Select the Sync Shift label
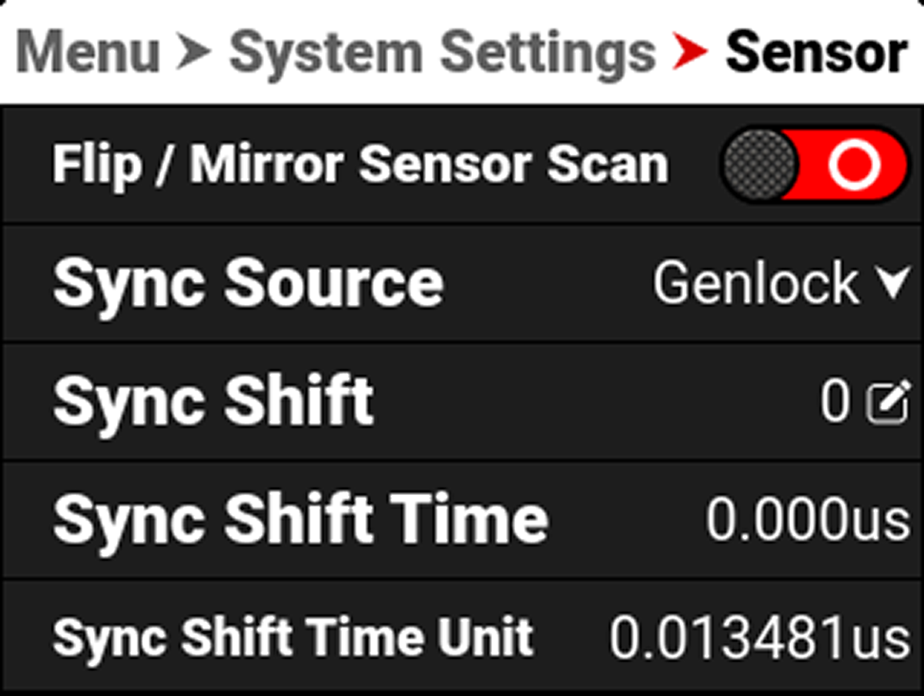Image resolution: width=924 pixels, height=696 pixels. coord(213,401)
